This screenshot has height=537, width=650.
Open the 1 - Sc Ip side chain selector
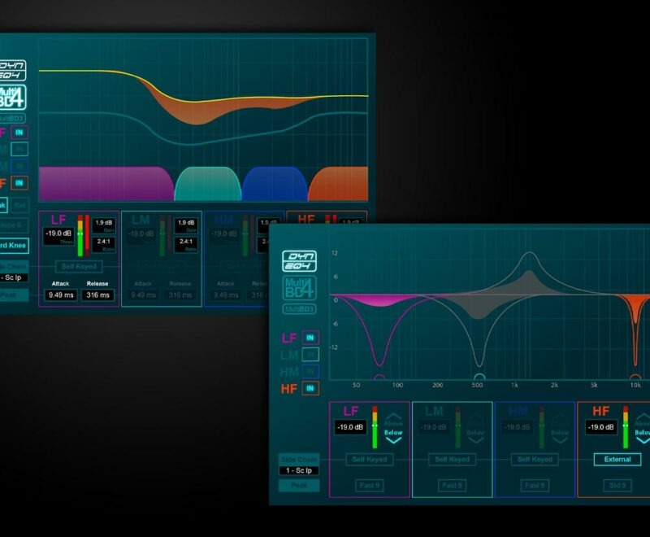pos(298,470)
